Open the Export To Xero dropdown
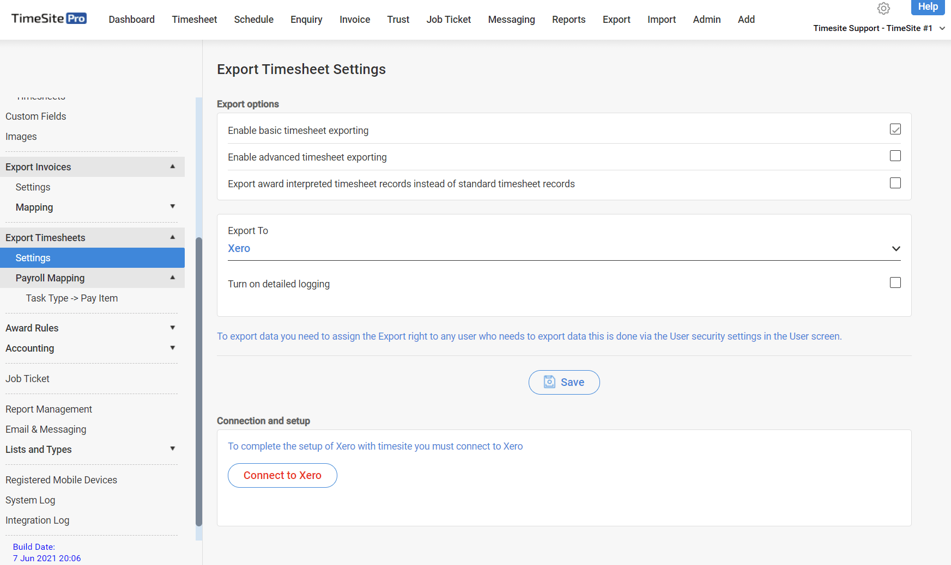 click(x=564, y=249)
